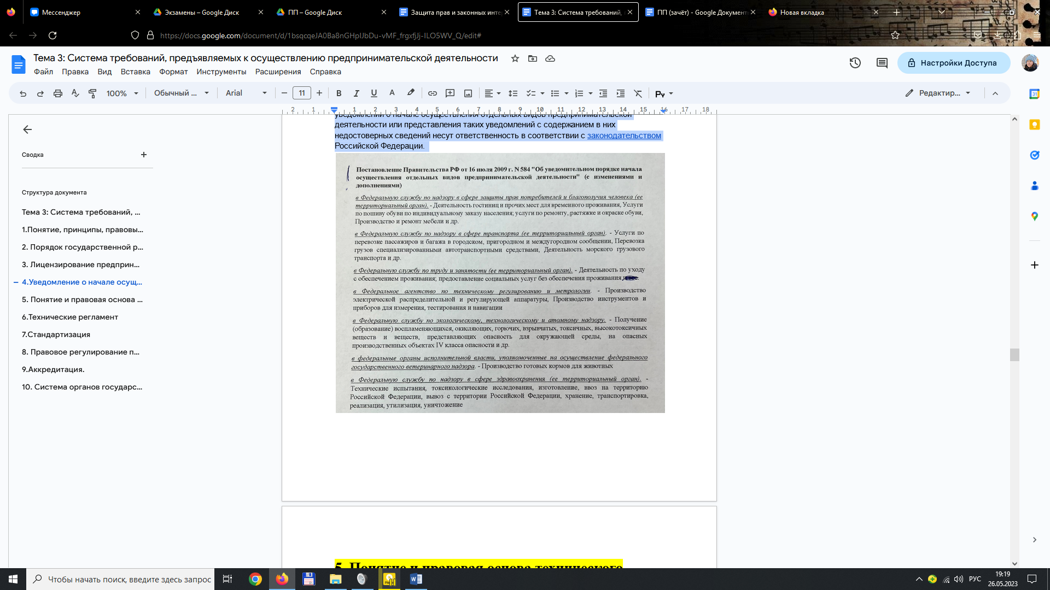Undo the last action in toolbar
The image size is (1050, 590).
pos(23,93)
